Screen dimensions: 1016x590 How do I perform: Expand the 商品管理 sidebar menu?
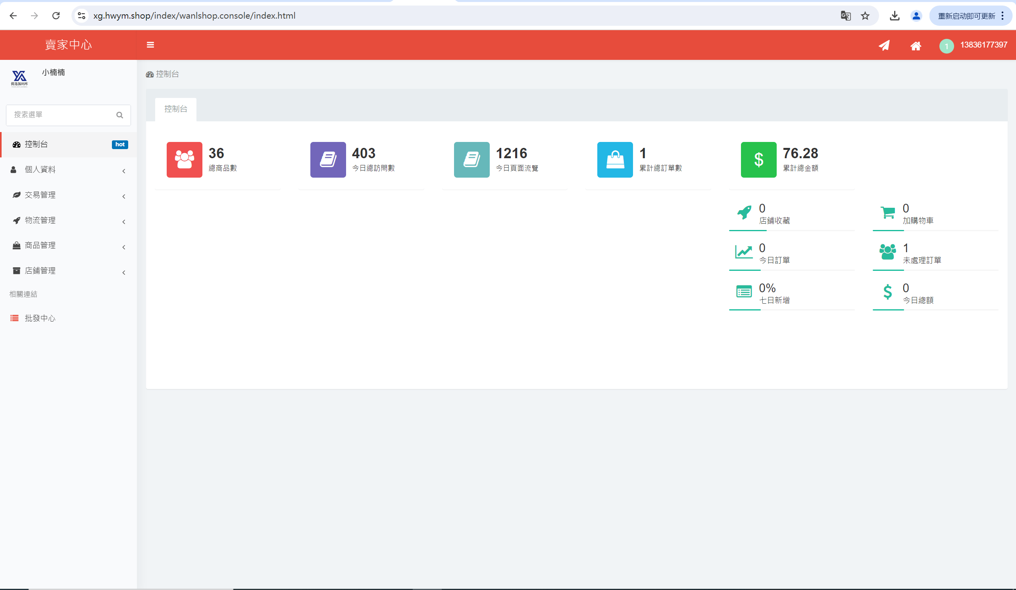[x=69, y=246]
